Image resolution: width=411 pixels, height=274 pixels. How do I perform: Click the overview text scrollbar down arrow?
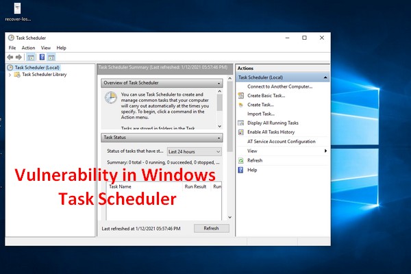220,126
